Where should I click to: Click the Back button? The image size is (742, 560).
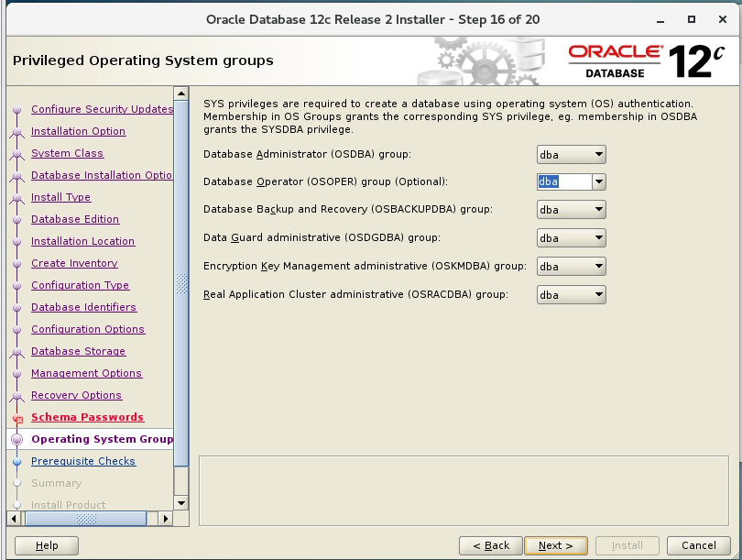tap(491, 545)
